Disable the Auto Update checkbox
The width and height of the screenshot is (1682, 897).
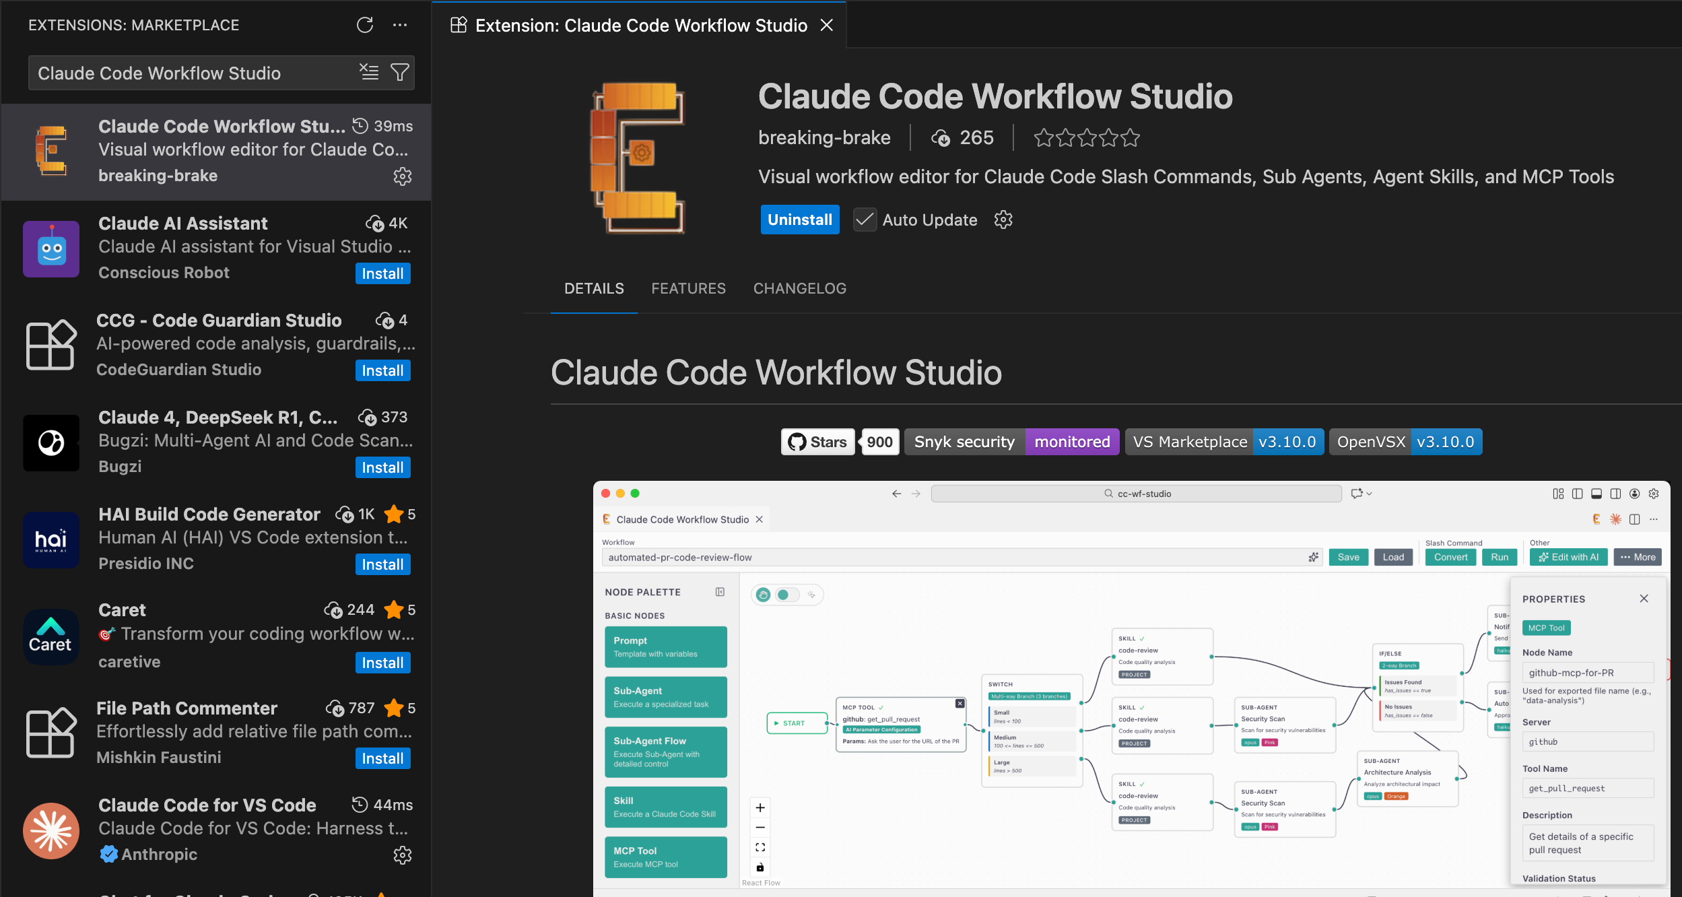[864, 220]
